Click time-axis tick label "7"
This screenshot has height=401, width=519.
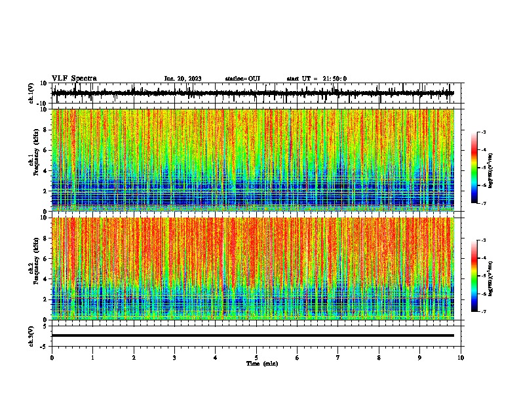338,358
